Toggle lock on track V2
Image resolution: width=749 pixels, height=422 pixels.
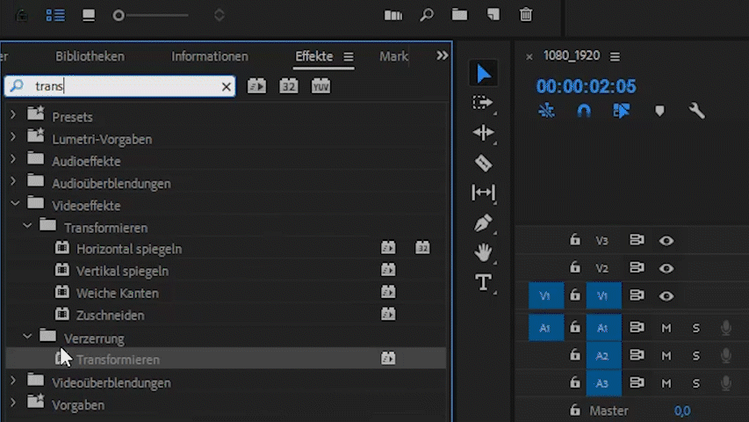pyautogui.click(x=575, y=268)
